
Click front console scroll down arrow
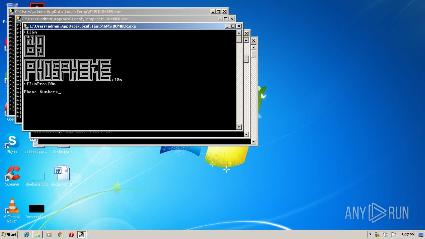[239, 127]
